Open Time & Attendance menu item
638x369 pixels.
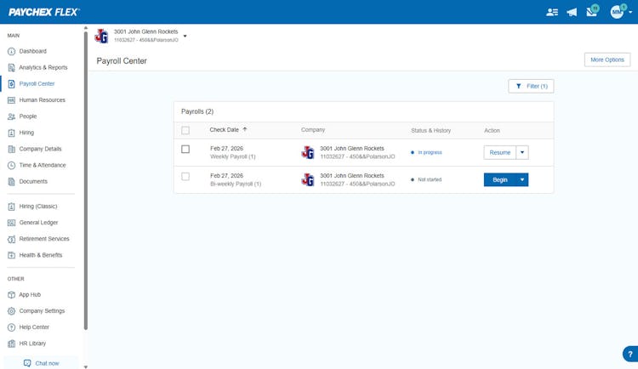[x=43, y=165]
